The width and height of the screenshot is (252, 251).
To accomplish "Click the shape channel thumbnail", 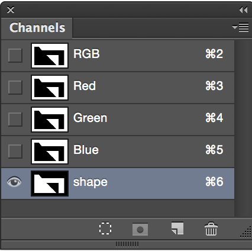I will tap(50, 184).
